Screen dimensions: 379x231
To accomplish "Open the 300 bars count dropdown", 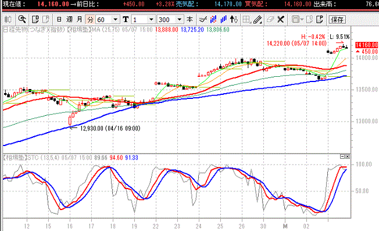I will pyautogui.click(x=179, y=20).
